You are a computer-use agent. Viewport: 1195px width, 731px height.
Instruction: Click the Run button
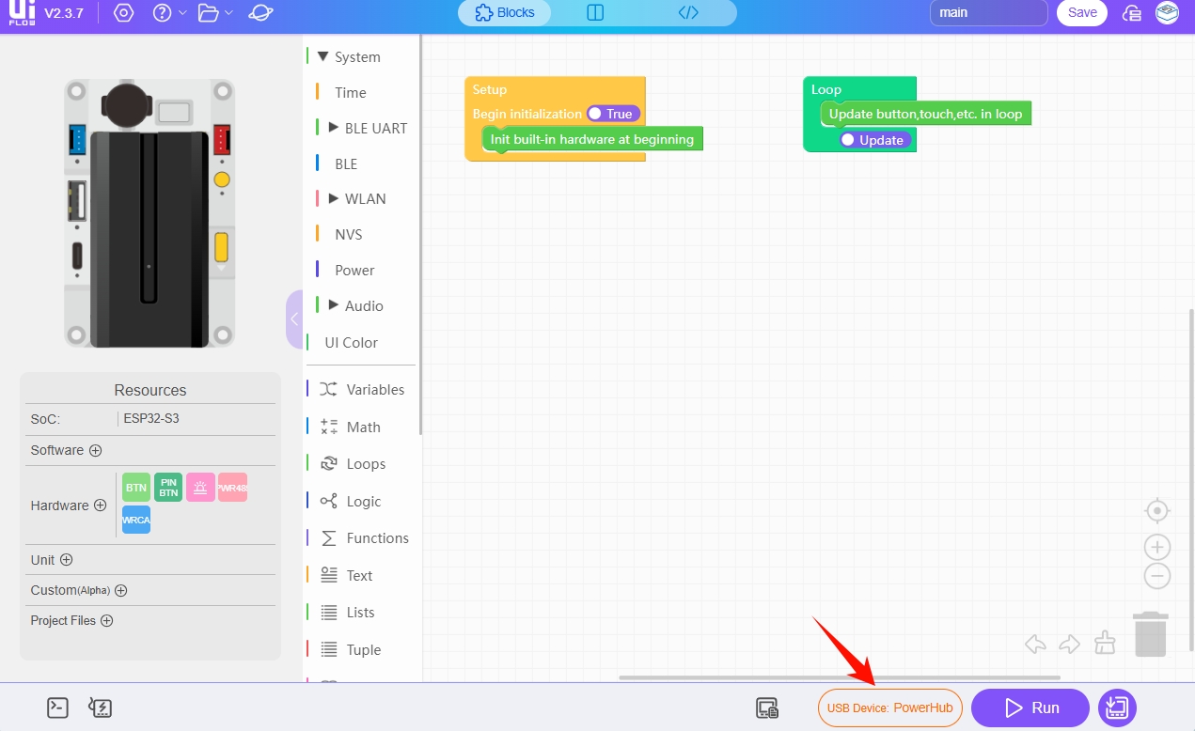coord(1030,708)
